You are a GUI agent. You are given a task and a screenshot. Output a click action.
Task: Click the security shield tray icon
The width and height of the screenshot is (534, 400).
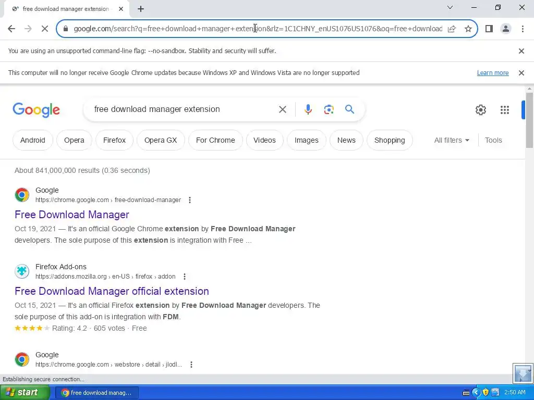point(486,393)
